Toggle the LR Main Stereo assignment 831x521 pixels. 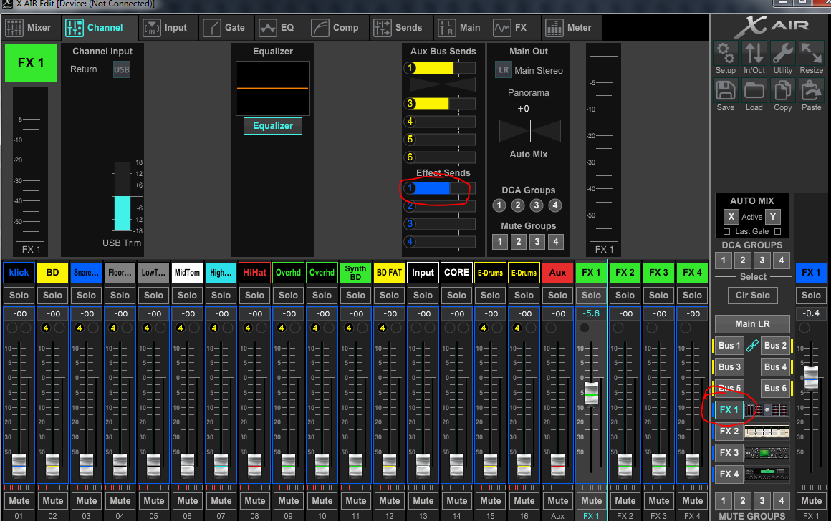pyautogui.click(x=504, y=70)
